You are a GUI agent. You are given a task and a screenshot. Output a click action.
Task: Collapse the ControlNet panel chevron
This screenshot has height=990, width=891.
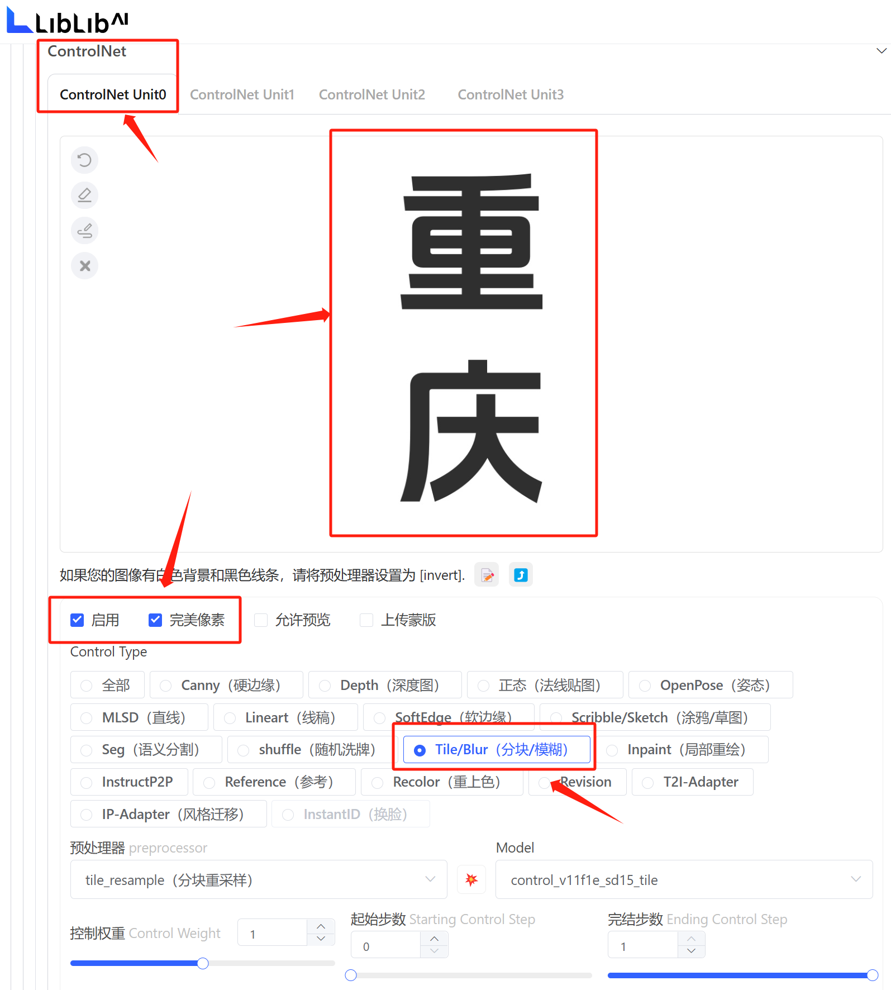click(x=882, y=51)
